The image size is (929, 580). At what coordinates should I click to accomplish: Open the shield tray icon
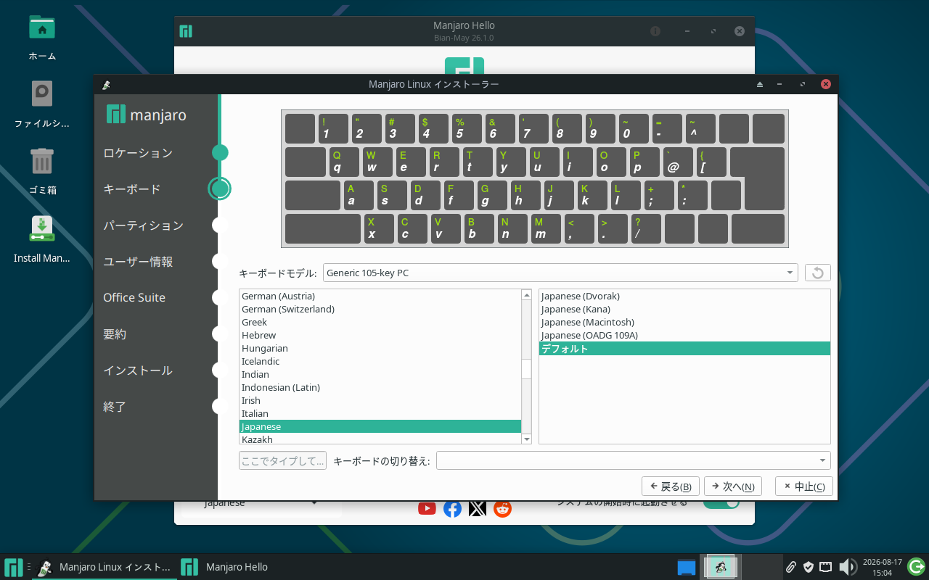[x=808, y=567]
